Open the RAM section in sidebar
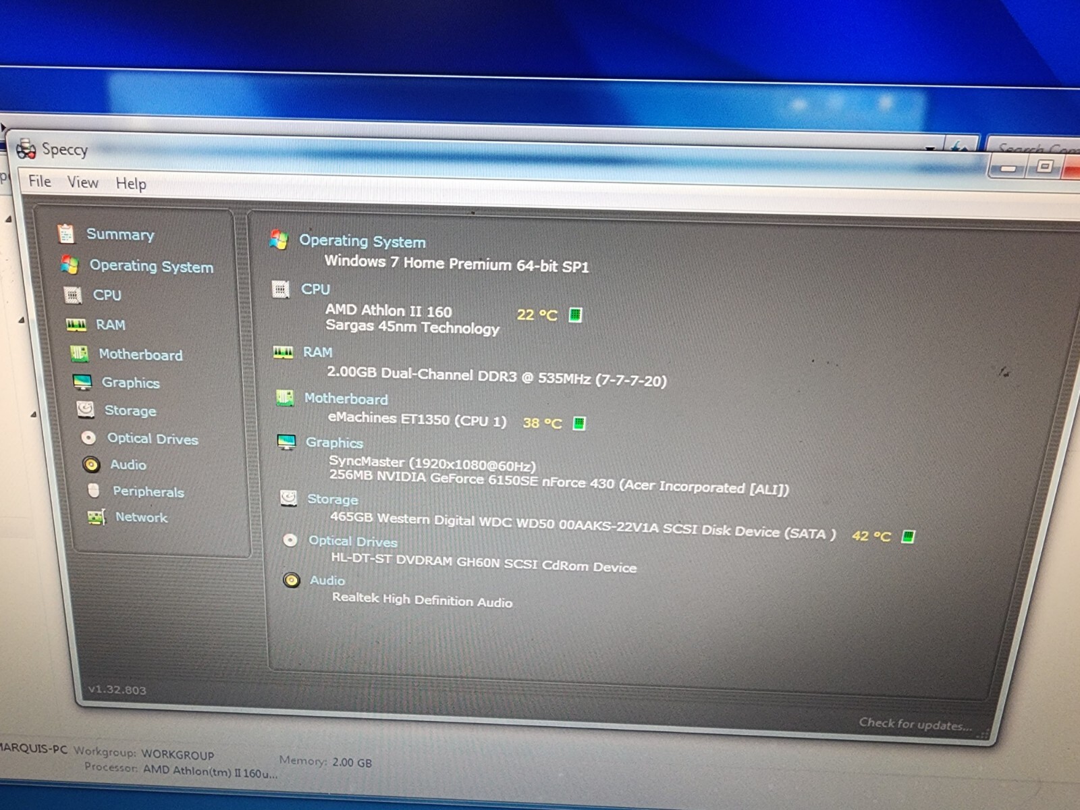 click(110, 325)
